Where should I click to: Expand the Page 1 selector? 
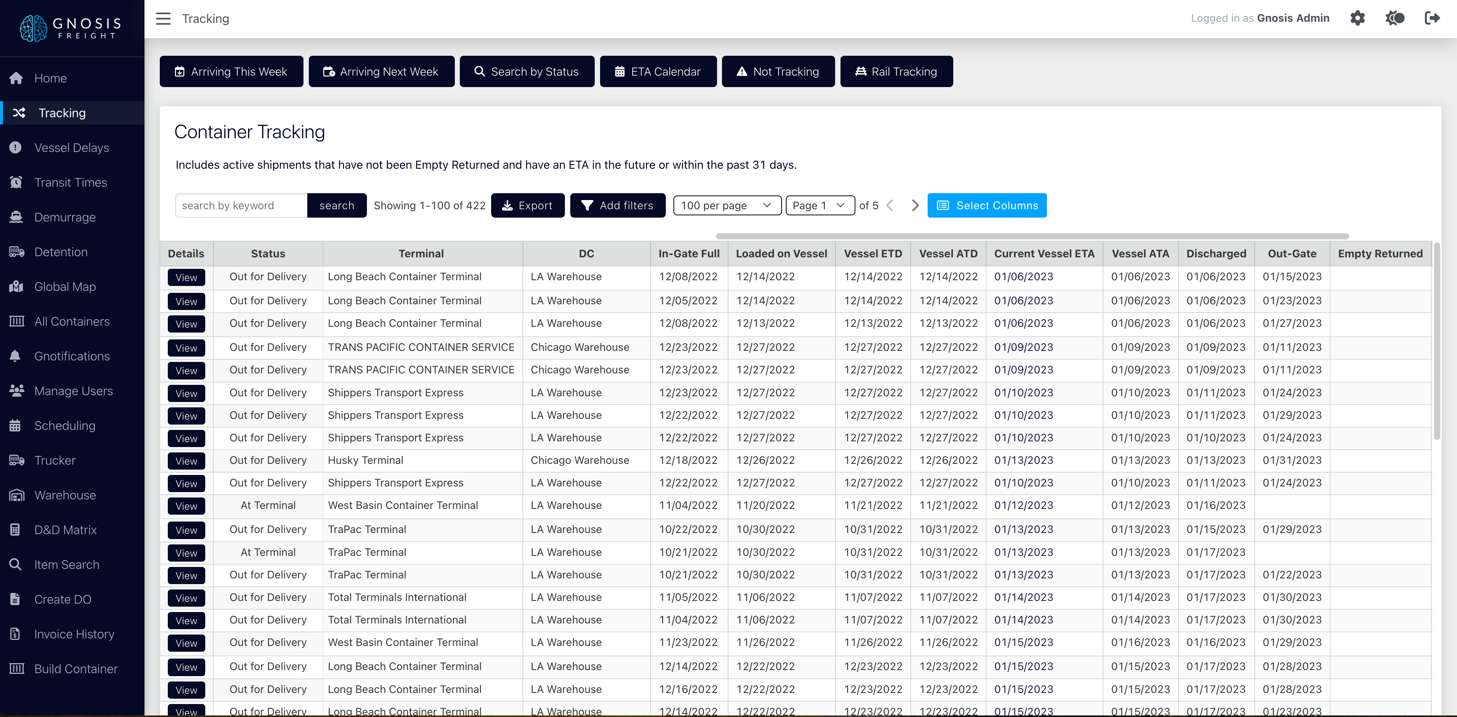coord(819,206)
